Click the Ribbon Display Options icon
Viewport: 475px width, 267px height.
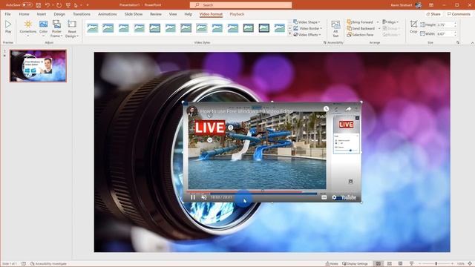point(430,5)
